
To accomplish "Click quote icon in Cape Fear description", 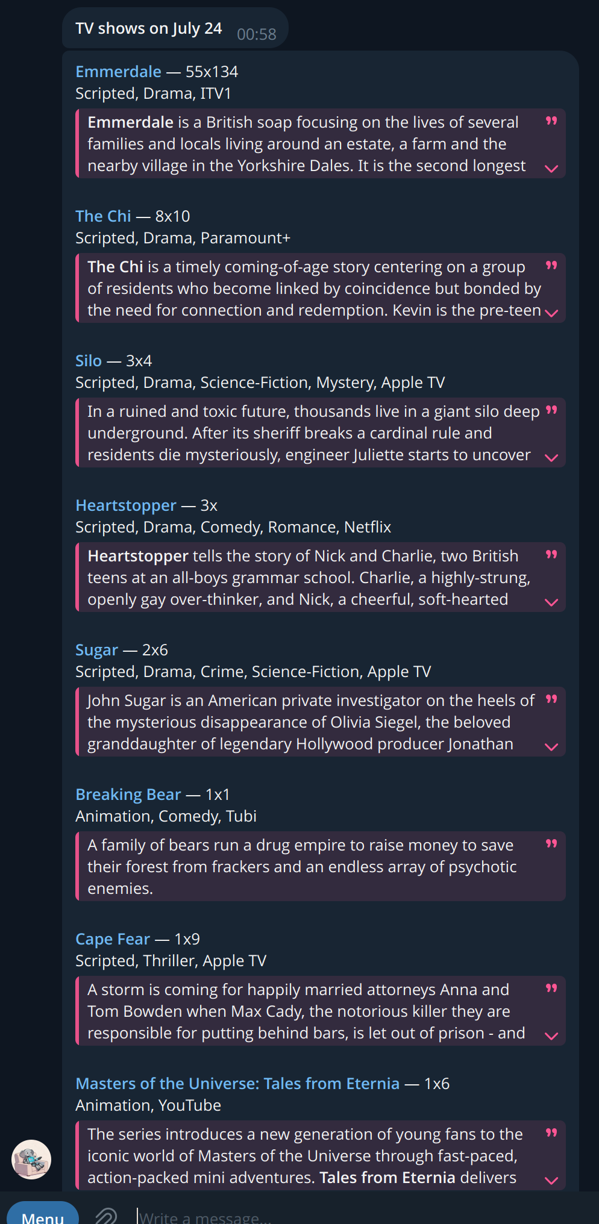I will point(551,988).
